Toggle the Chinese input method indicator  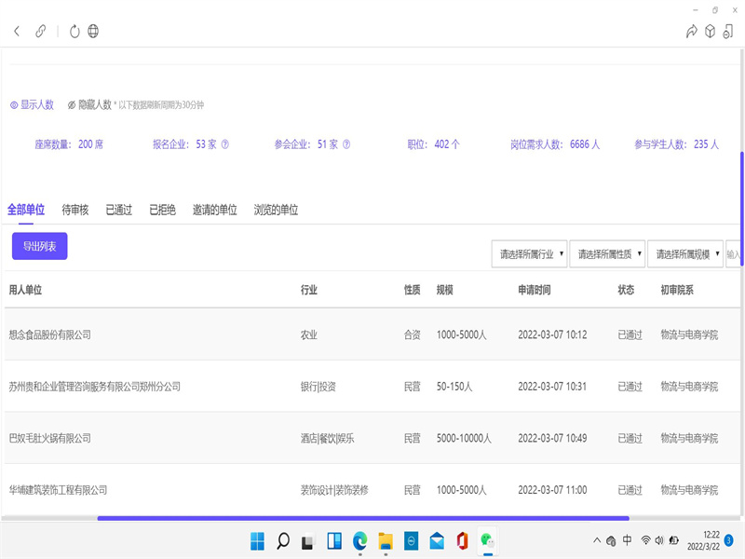(x=627, y=540)
